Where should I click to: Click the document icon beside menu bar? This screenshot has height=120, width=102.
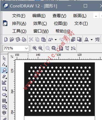(5, 23)
